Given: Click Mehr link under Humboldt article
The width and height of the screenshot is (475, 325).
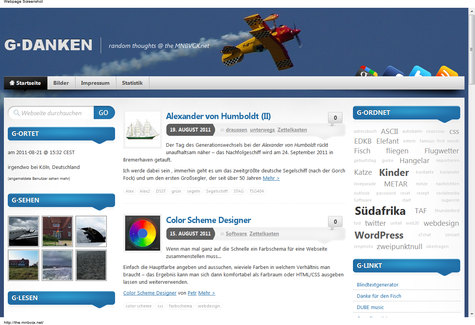Looking at the screenshot, I should 271,178.
